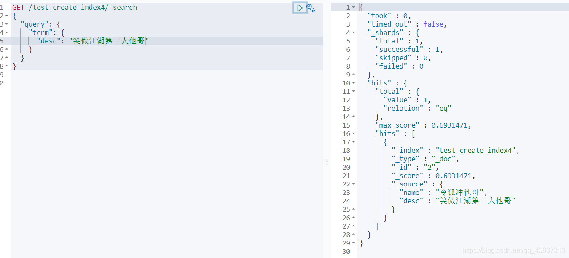Fold the "total" object under hits
Screen dimensions: 569x258
point(354,91)
